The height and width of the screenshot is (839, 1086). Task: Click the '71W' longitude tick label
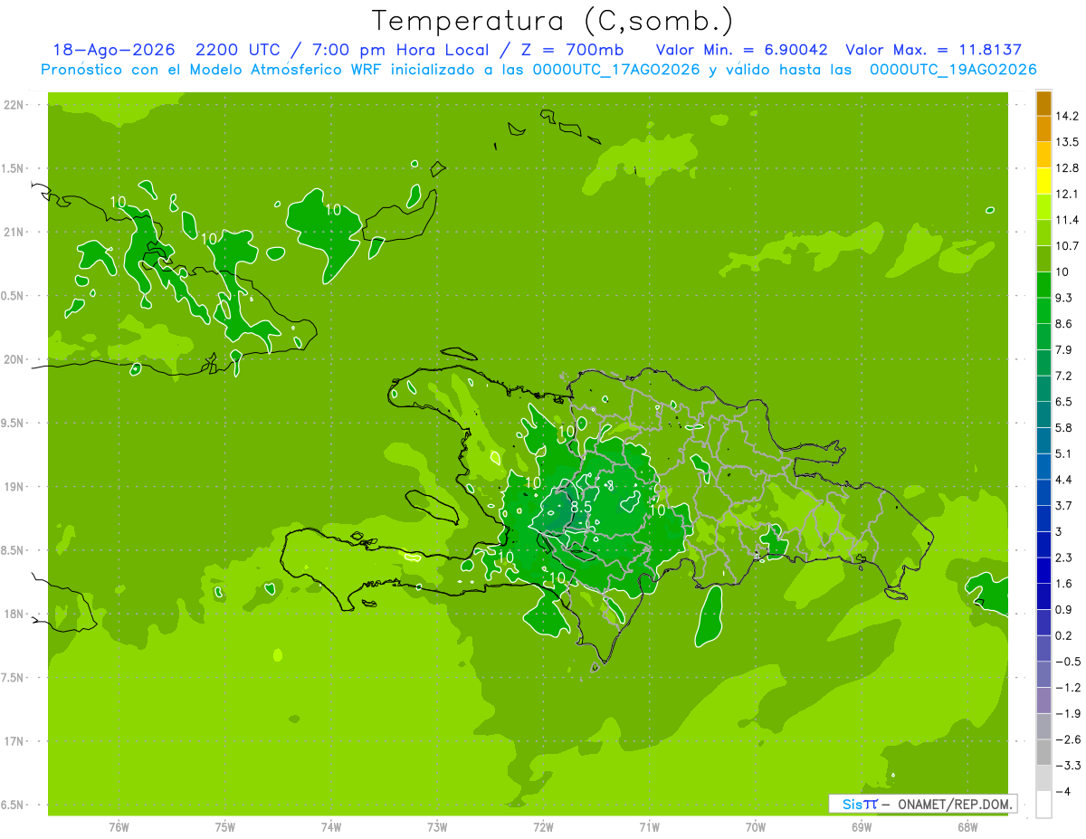[x=649, y=827]
